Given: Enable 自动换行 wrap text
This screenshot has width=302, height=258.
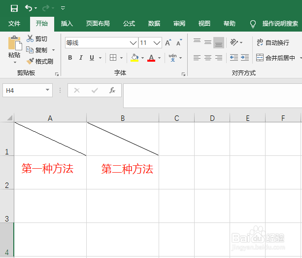Looking at the screenshot, I should click(273, 42).
